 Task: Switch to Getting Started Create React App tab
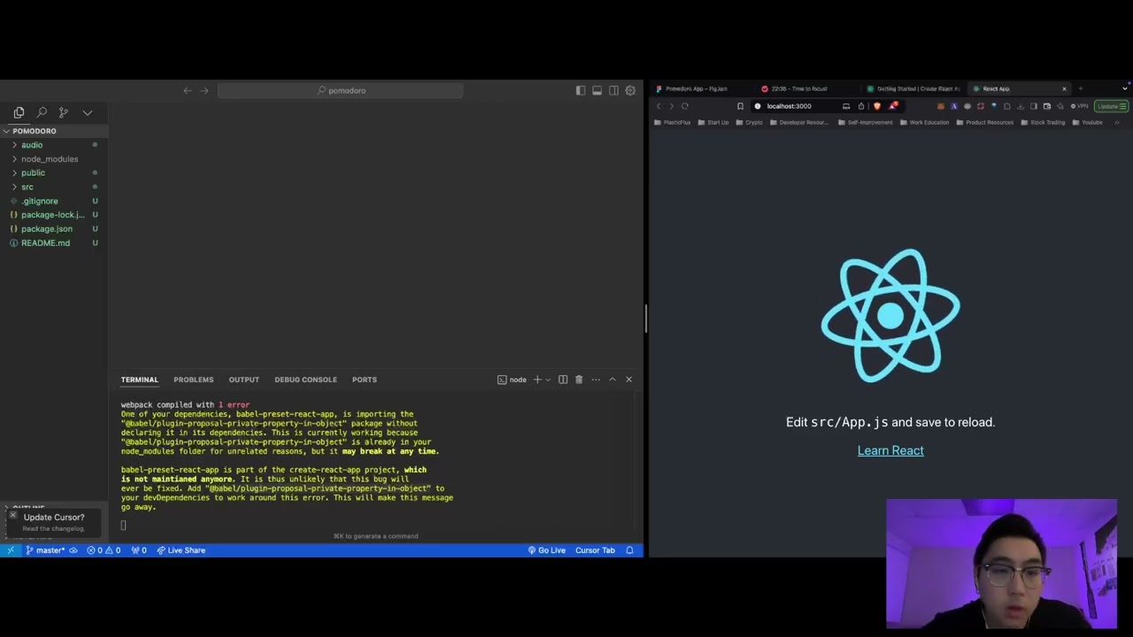(912, 88)
